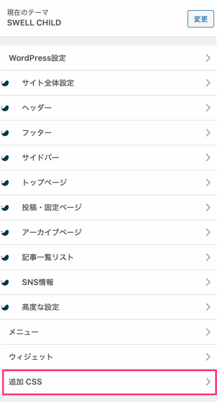217x402 pixels.
Task: Click the SWELL icon beside フッター
Action: (5, 133)
